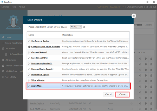Open the Help menu
This screenshot has width=157, height=111.
tap(14, 7)
